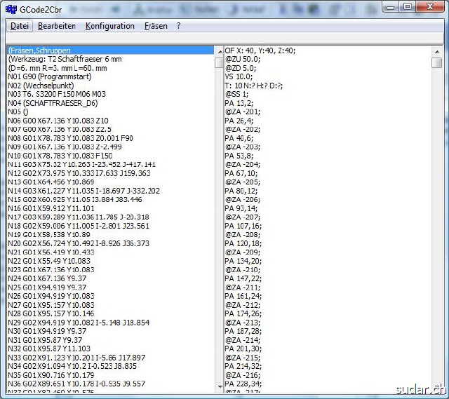Open the Datei menu

click(20, 26)
